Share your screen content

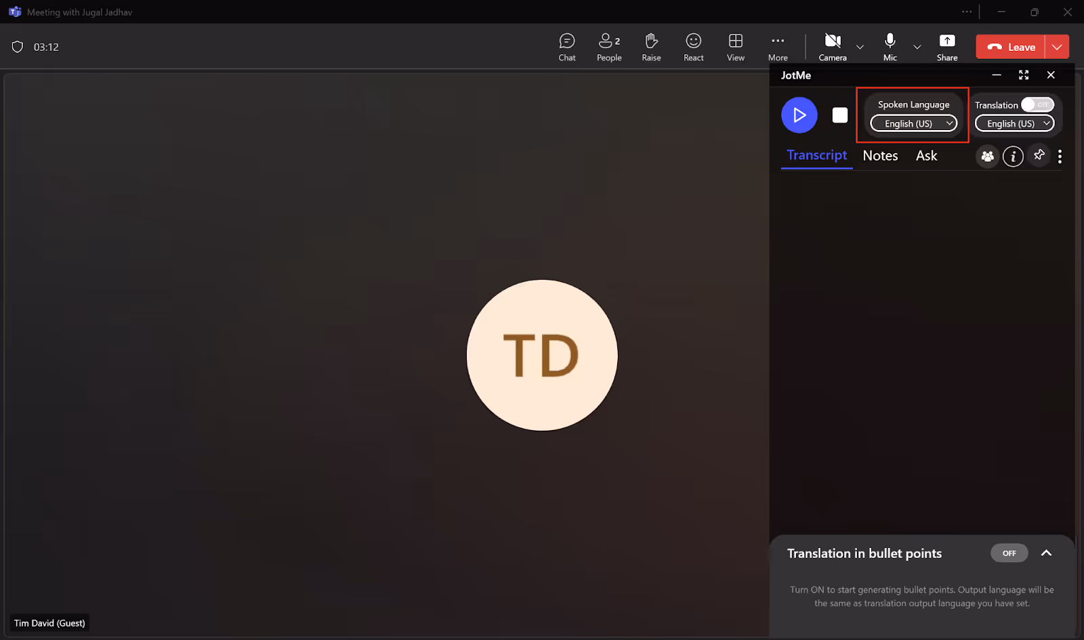pyautogui.click(x=947, y=47)
